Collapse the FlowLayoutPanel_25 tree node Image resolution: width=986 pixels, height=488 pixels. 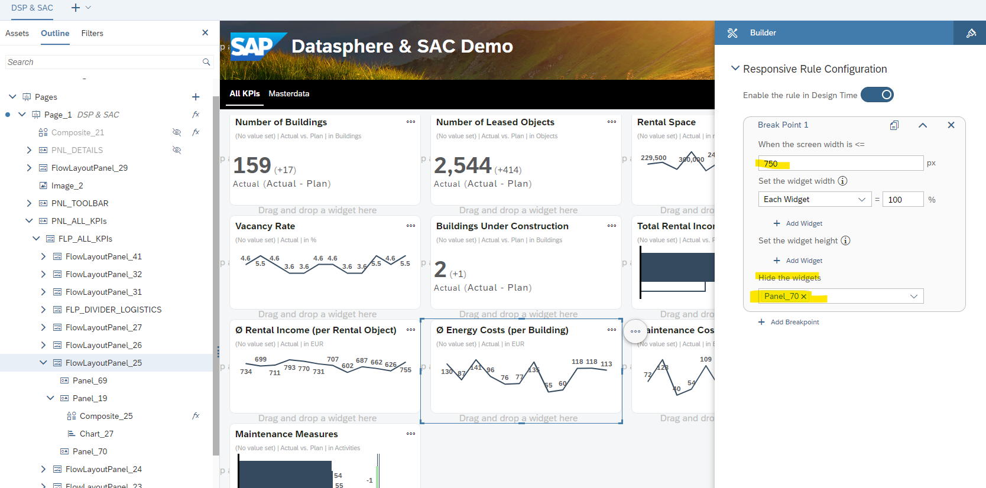(x=43, y=363)
